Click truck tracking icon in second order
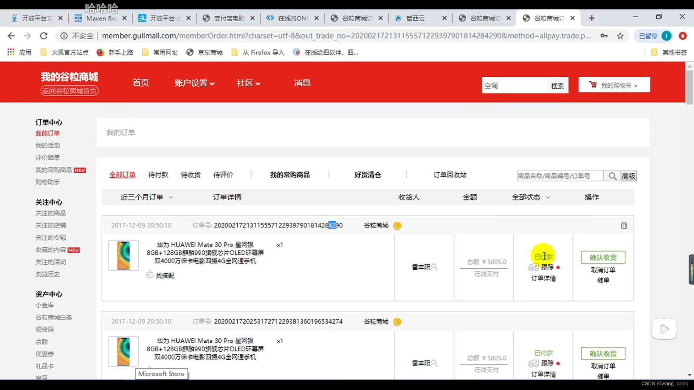The height and width of the screenshot is (390, 694). click(x=534, y=364)
